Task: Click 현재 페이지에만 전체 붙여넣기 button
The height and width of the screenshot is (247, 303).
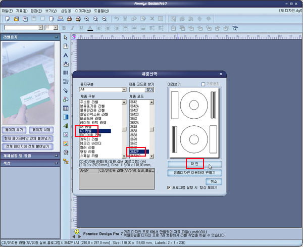Action: pyautogui.click(x=27, y=138)
